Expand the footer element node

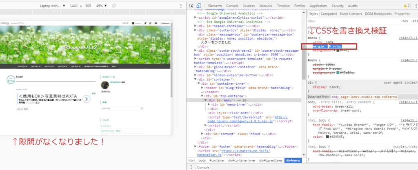196,147
